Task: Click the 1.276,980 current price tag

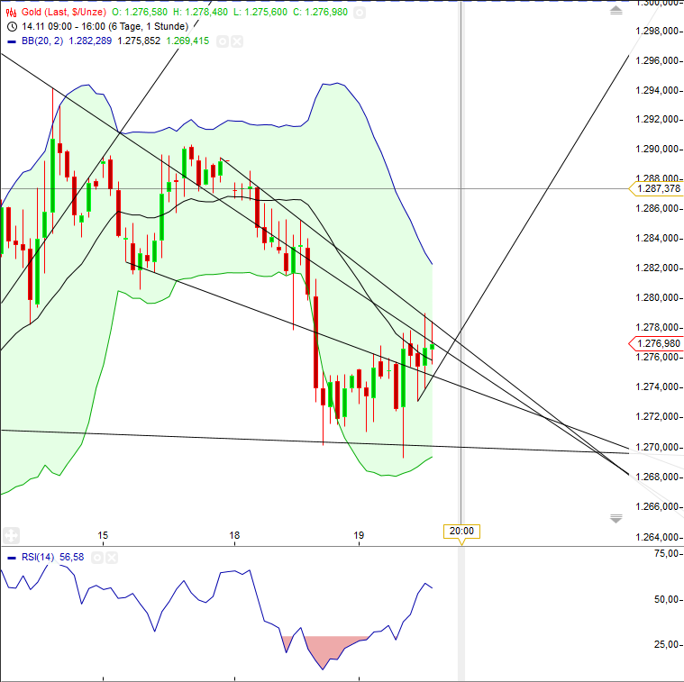Action: coord(659,343)
